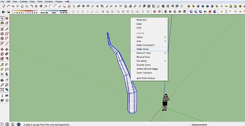Pick the Follow Me tool
This screenshot has width=245, height=126.
pos(7,54)
